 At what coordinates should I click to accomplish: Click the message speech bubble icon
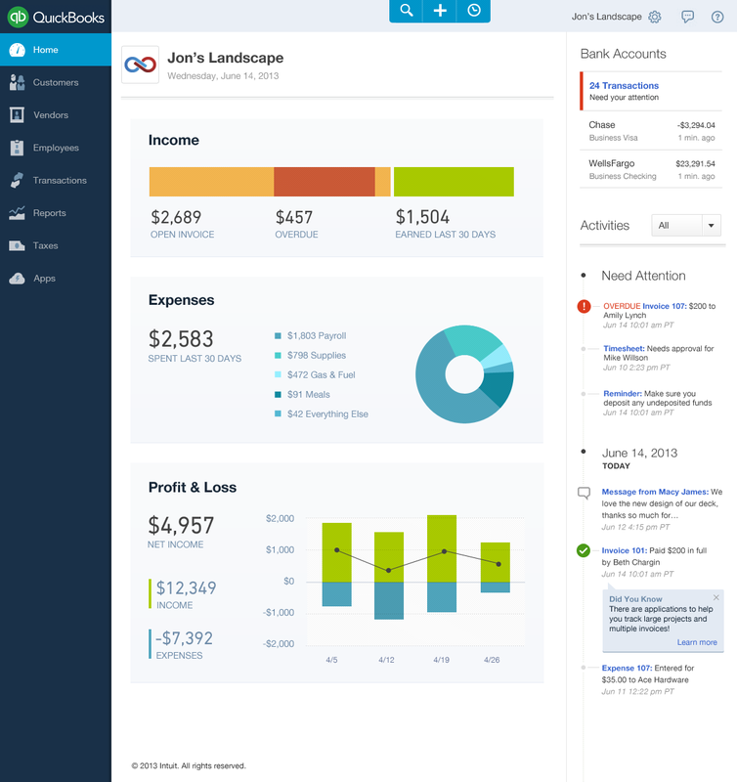[584, 494]
